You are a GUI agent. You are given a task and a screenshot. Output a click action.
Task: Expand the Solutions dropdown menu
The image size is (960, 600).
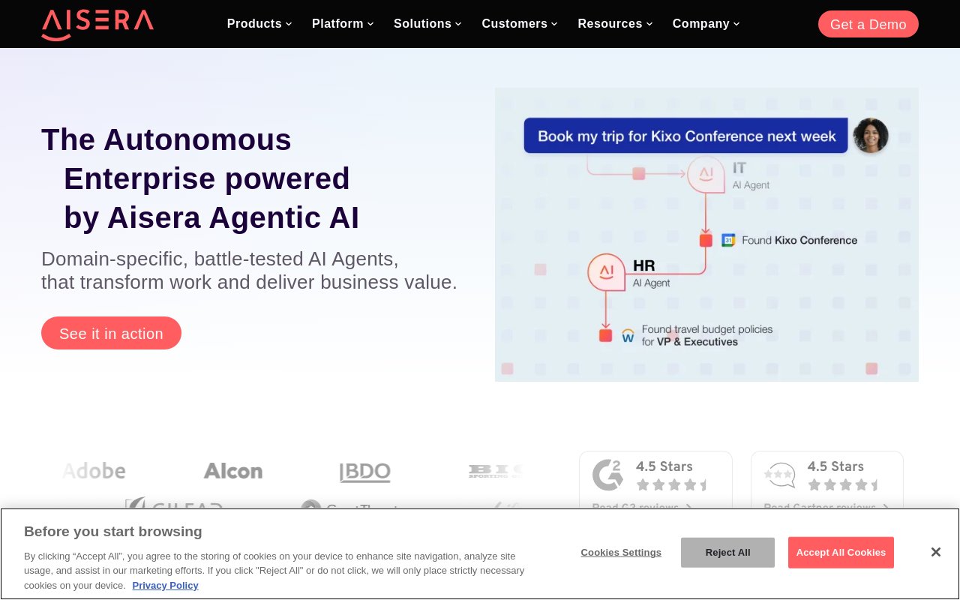tap(427, 24)
